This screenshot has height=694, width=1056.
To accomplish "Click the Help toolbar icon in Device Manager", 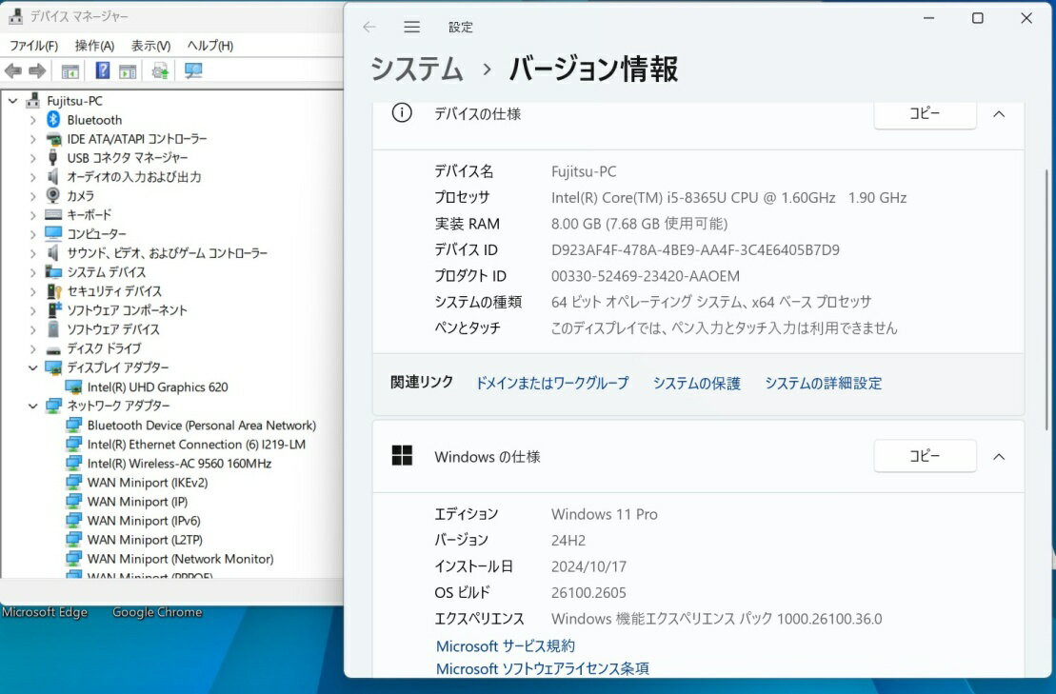I will coord(102,71).
